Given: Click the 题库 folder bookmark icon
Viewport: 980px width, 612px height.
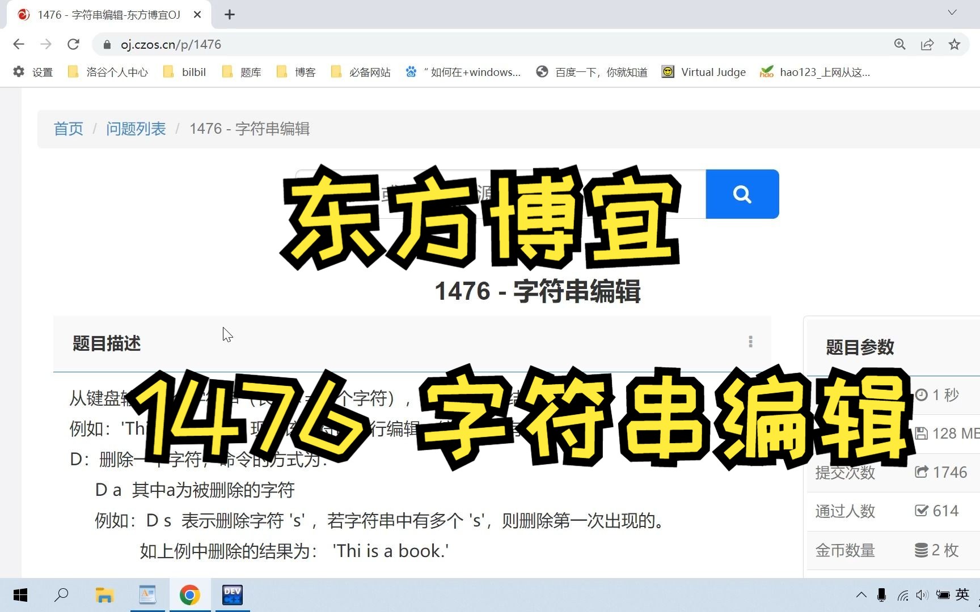Looking at the screenshot, I should (x=229, y=72).
